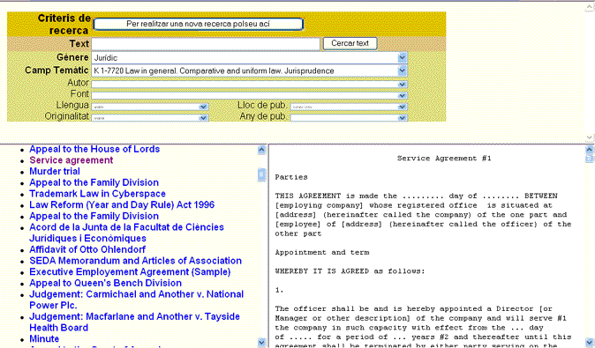Focus the Text search input field
The width and height of the screenshot is (595, 348).
tap(206, 44)
